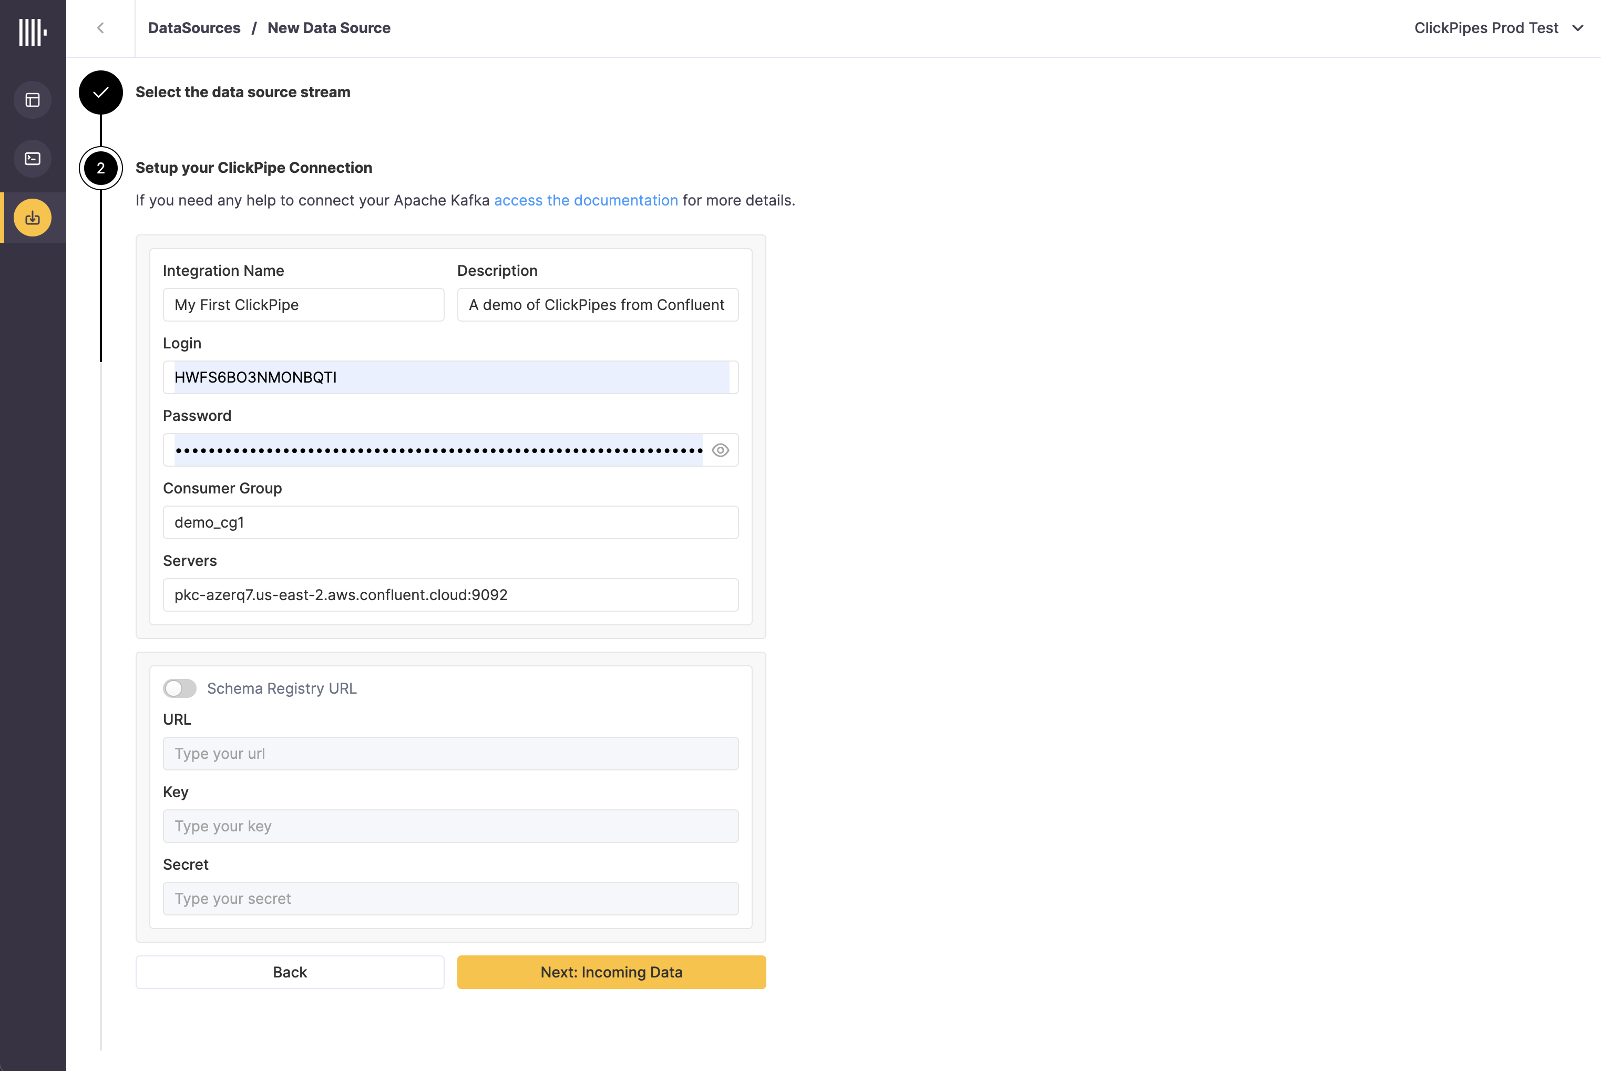Click the Login field with HWFS6BO3NMONBQTI
Image resolution: width=1601 pixels, height=1071 pixels.
pos(450,377)
